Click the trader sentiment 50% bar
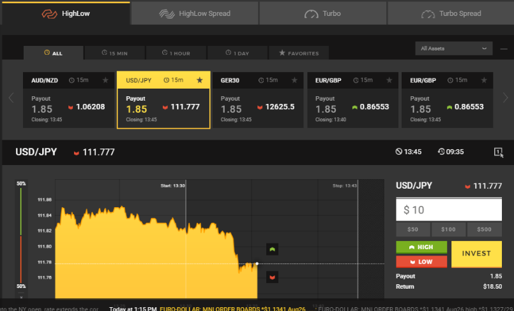This screenshot has height=311, width=514. point(21,235)
